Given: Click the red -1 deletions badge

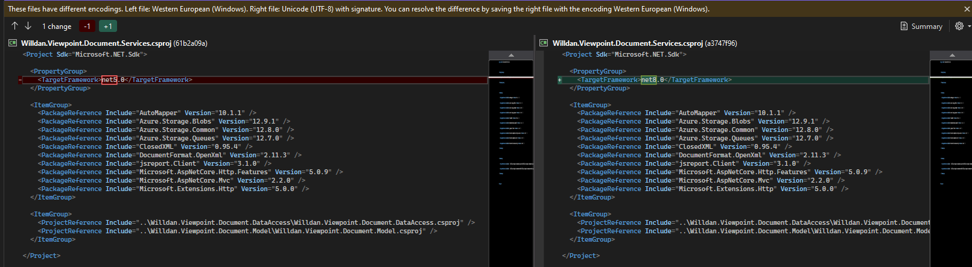Looking at the screenshot, I should [x=87, y=26].
